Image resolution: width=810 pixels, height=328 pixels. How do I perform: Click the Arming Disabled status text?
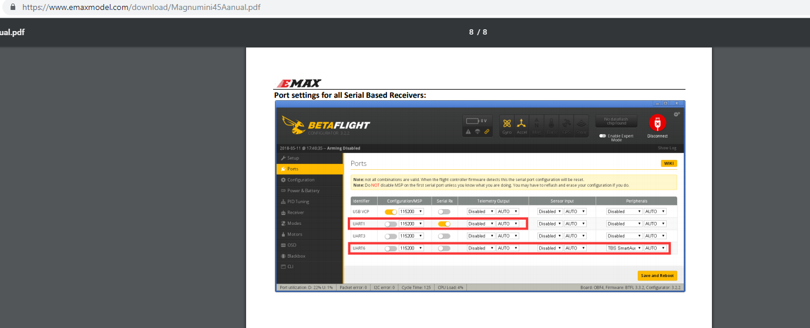click(344, 148)
